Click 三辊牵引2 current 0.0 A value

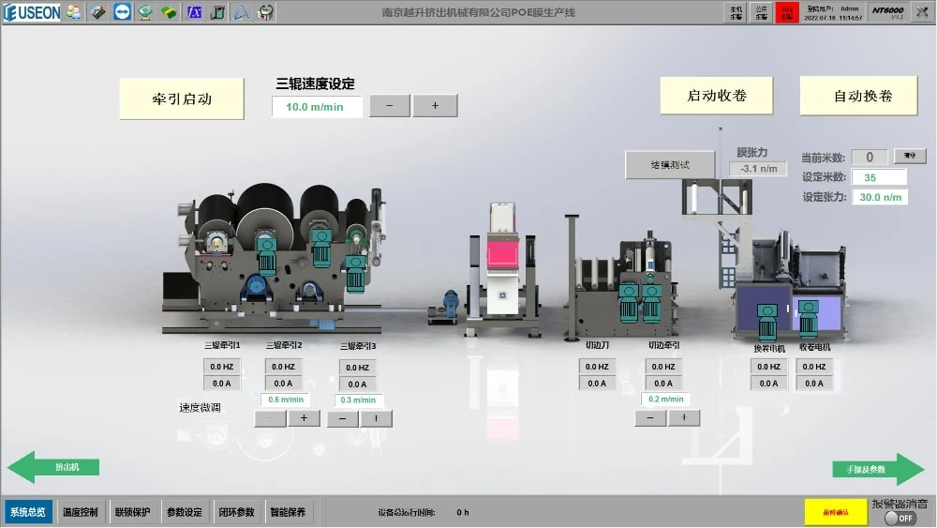(x=283, y=384)
